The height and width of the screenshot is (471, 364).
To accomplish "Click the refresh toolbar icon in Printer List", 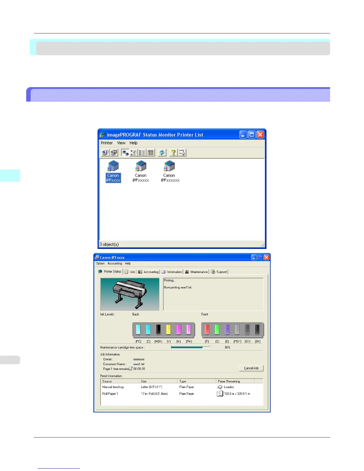I will coord(162,153).
